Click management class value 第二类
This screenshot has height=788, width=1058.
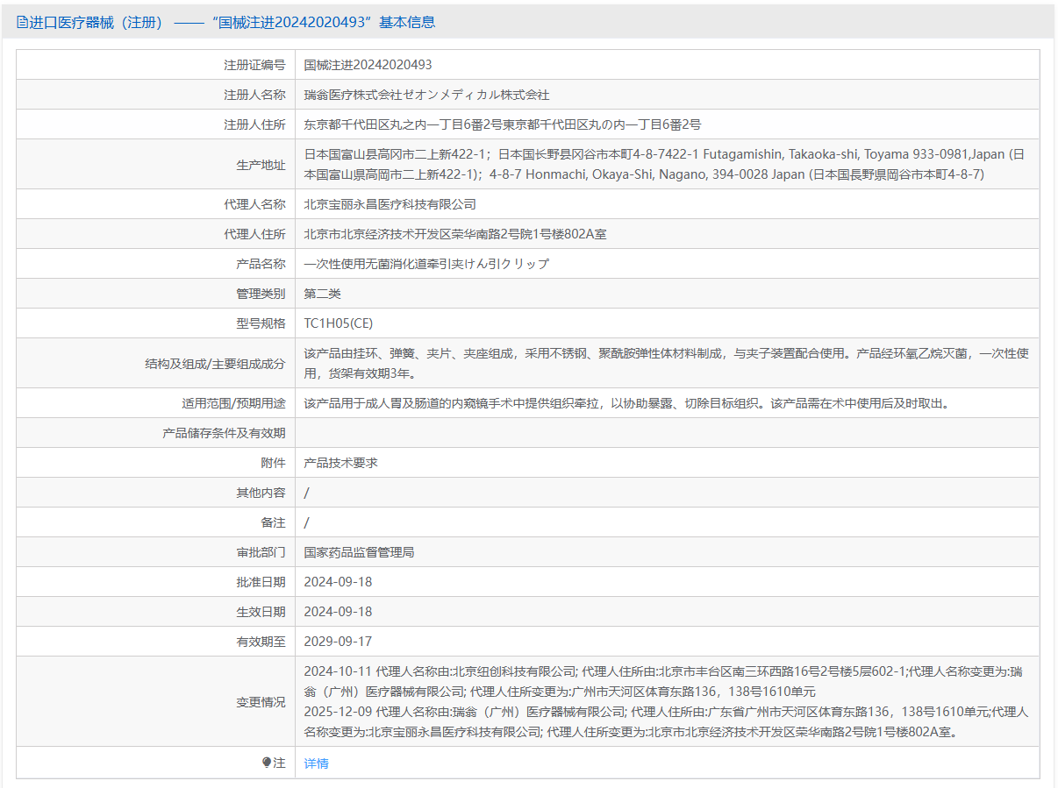tap(323, 294)
